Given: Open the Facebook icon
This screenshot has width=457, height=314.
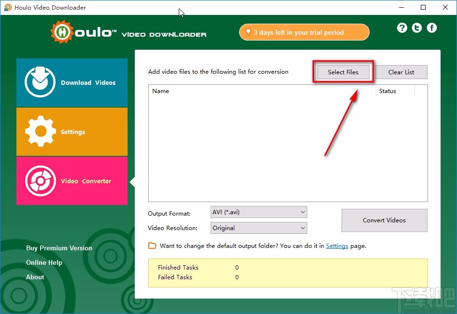Looking at the screenshot, I should (x=431, y=27).
